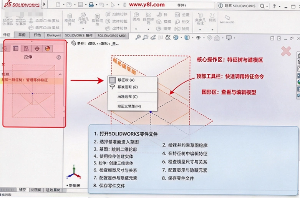Click the Curves ribbon icon

(212, 17)
